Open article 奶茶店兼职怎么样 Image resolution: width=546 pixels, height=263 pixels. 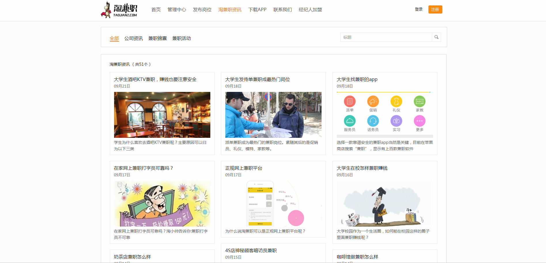[x=132, y=257]
